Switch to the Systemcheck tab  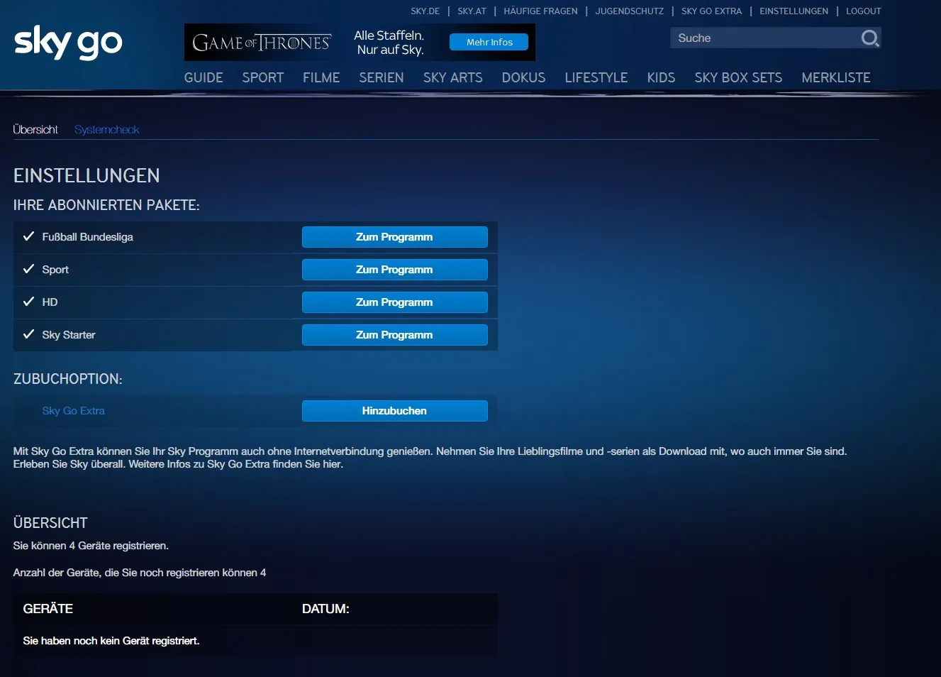point(107,130)
